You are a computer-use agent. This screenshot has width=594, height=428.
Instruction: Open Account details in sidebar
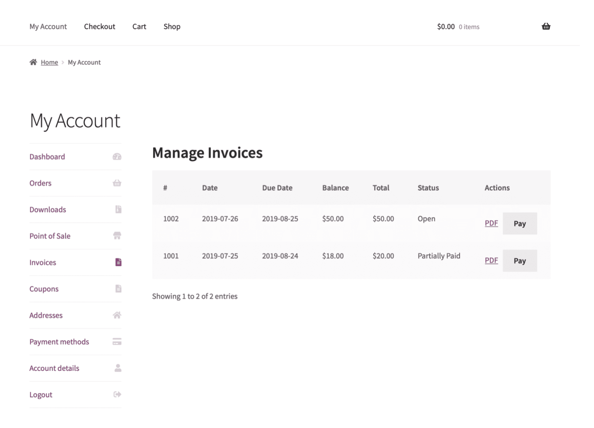[x=54, y=368]
